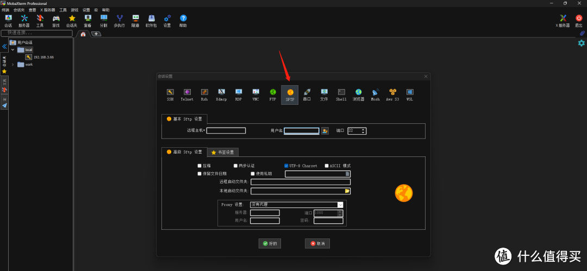Click the 会话 (Session) toolbar icon

[x=8, y=21]
